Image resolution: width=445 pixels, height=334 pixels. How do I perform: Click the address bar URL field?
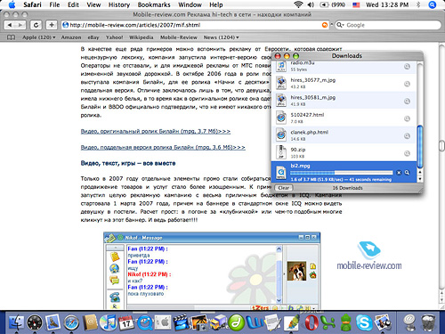195,25
